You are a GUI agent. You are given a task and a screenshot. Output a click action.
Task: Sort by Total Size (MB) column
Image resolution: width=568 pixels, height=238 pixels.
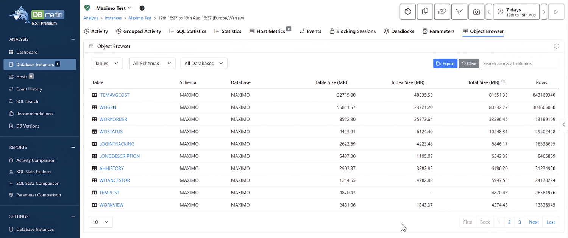[x=487, y=82]
